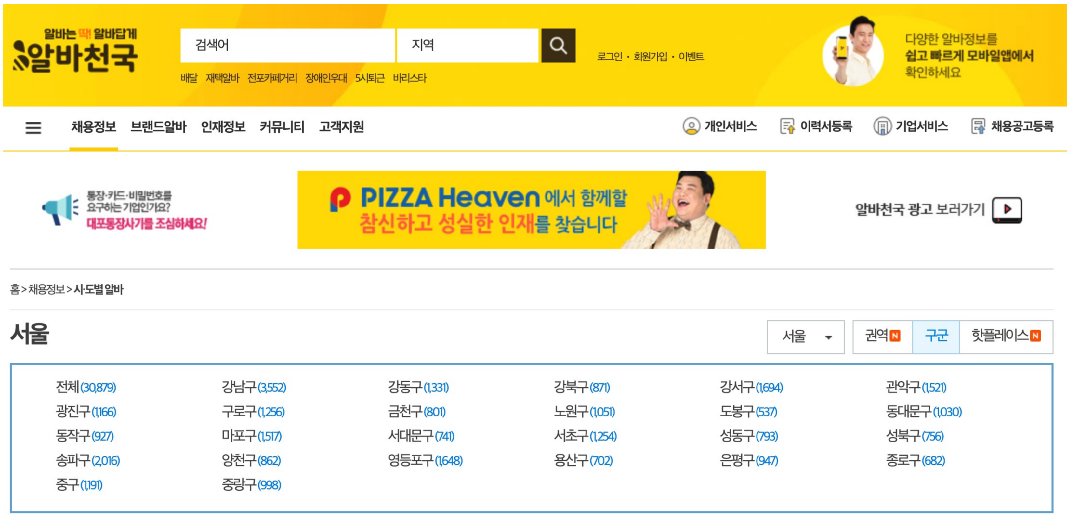The width and height of the screenshot is (1067, 515).
Task: Click the magnifier search button
Action: tap(558, 46)
